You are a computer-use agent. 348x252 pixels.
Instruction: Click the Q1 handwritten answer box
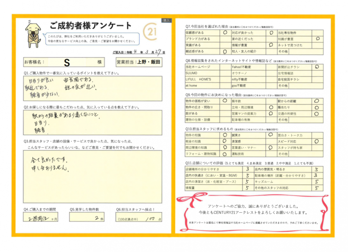click(93, 87)
